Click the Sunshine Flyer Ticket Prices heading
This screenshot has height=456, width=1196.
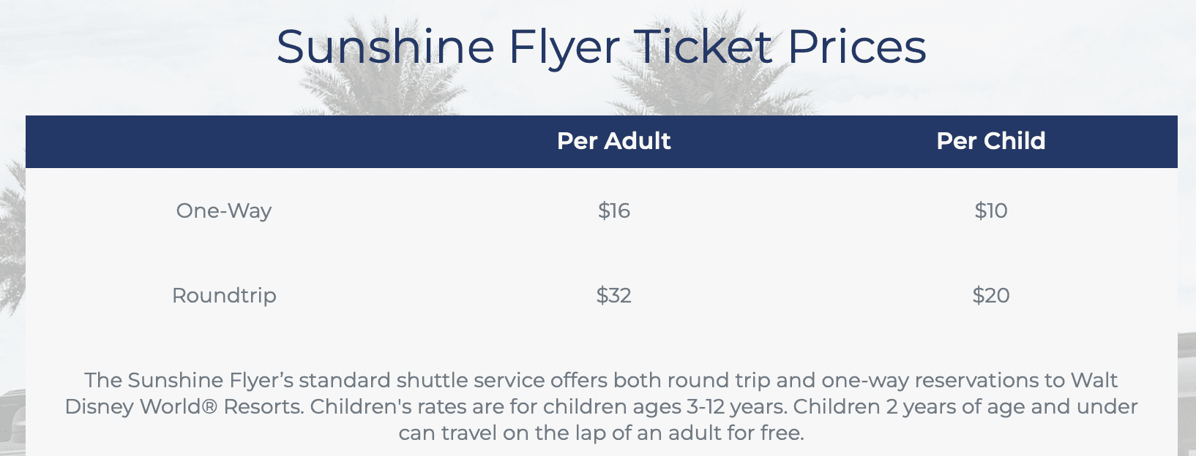click(601, 47)
